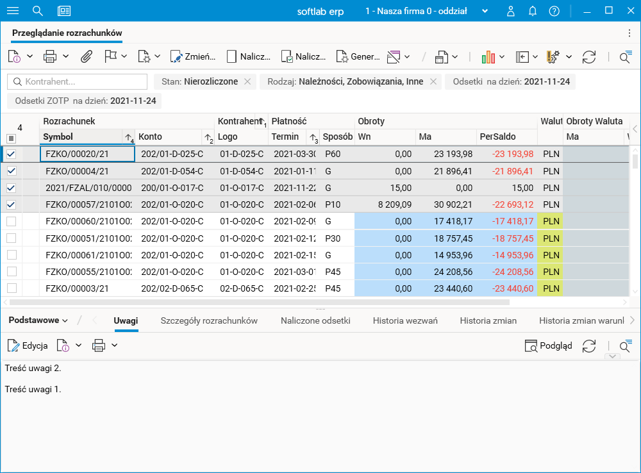
Task: Click the refresh icon in the main toolbar
Action: [589, 57]
